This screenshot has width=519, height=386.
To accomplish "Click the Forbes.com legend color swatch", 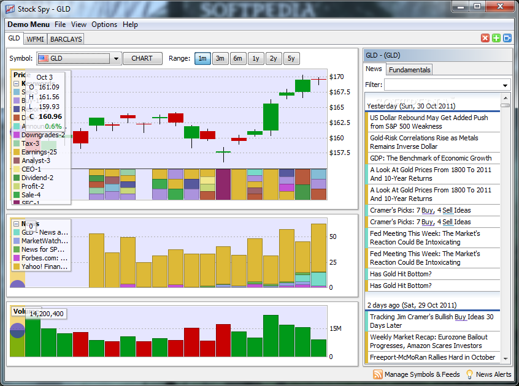I will pos(17,258).
